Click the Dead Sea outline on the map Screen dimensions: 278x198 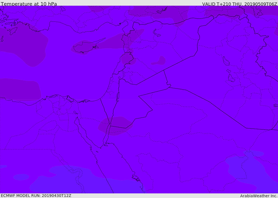pyautogui.click(x=118, y=97)
